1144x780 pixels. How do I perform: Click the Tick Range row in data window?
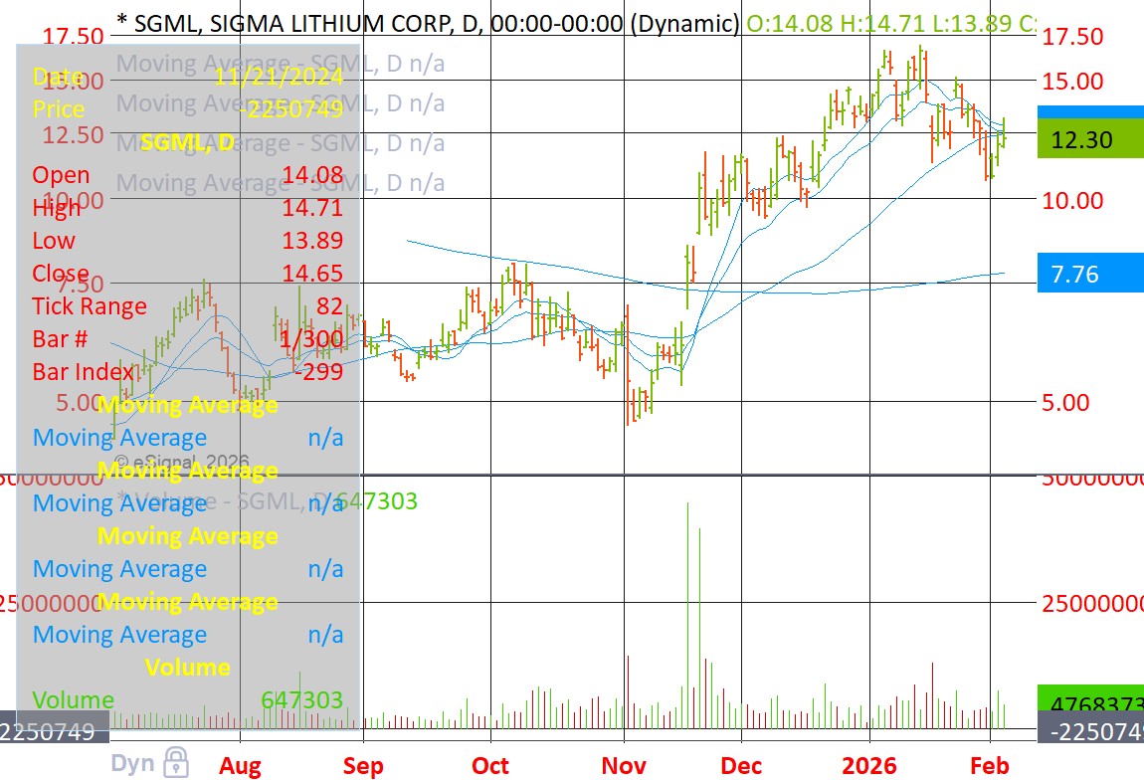click(90, 306)
